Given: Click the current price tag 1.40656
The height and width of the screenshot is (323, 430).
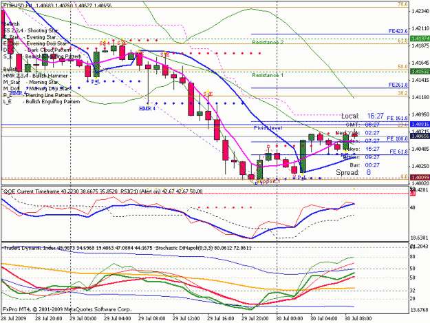Looking at the screenshot, I should (420, 136).
